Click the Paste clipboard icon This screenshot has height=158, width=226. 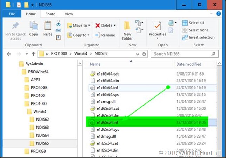[x=48, y=26]
